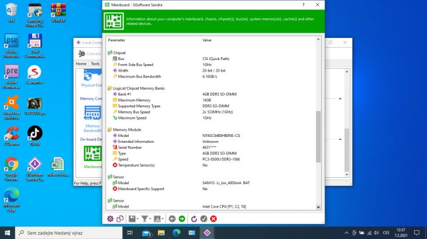Open the notification center icon
Image resolution: width=427 pixels, height=239 pixels.
click(416, 233)
